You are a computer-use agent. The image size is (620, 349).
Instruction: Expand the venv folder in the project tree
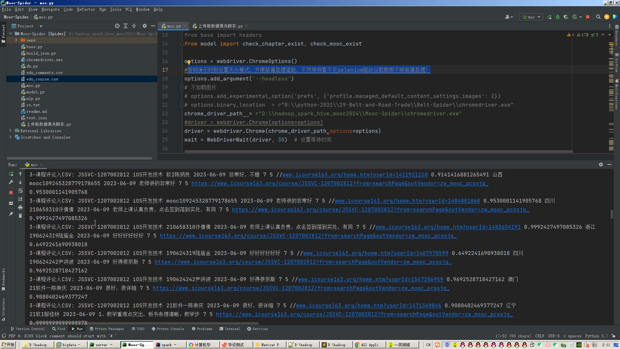tap(16, 40)
